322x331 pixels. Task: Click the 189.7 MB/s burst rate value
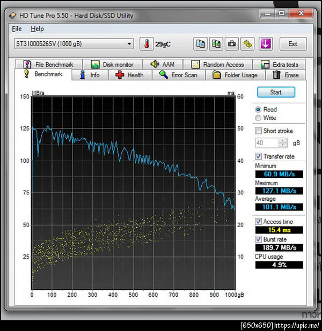click(x=279, y=247)
